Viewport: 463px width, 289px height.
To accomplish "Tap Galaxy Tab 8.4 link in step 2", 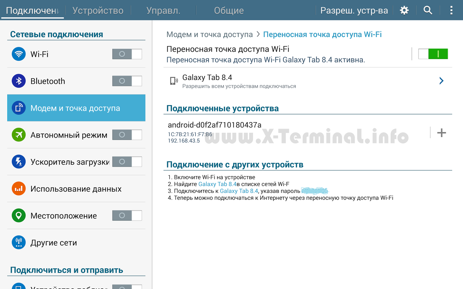I will pos(217,184).
